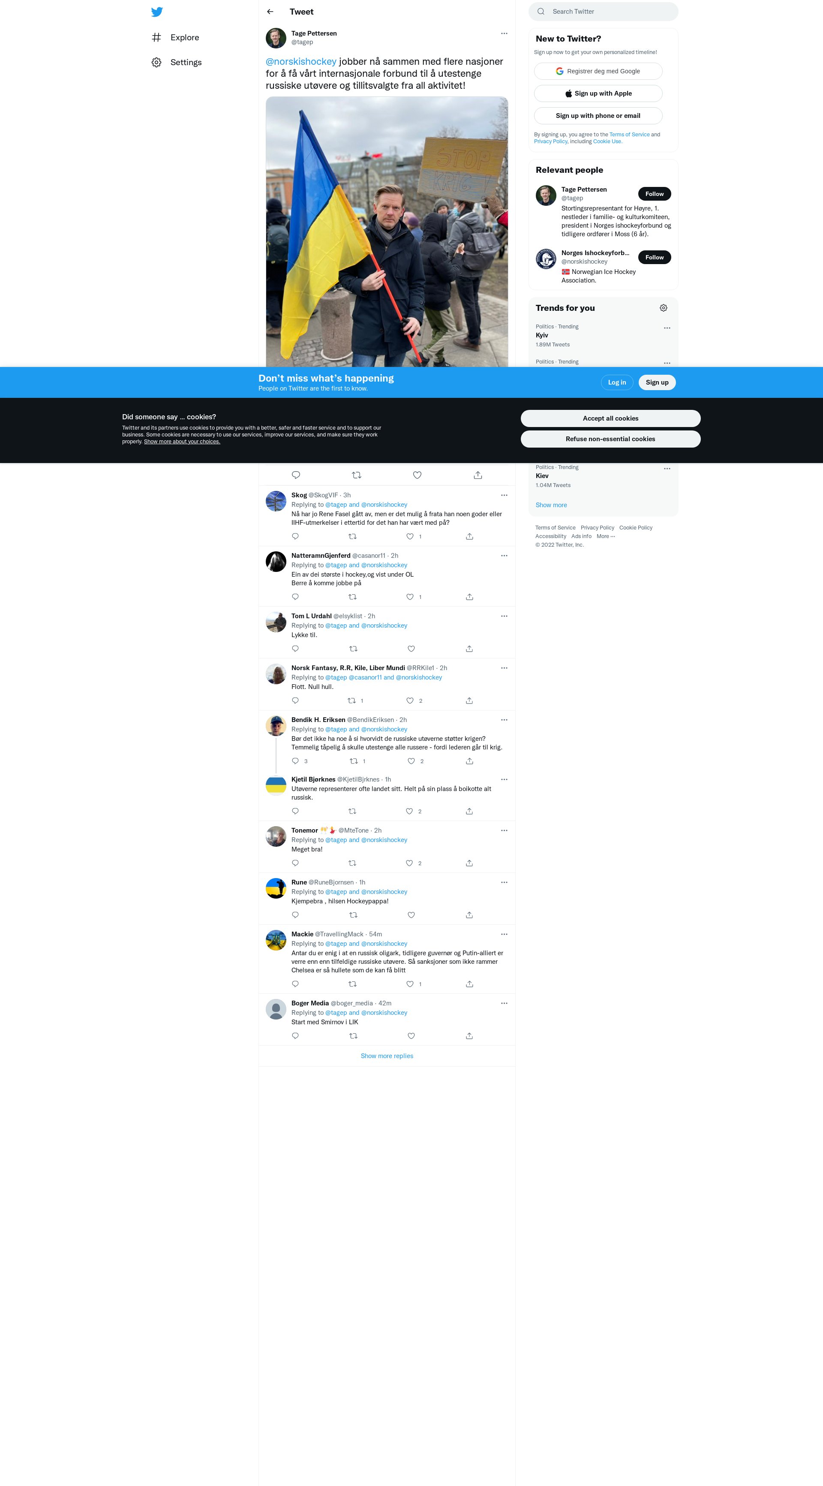This screenshot has height=1486, width=823.
Task: Open @norskishockey mention in main tweet
Action: (301, 62)
